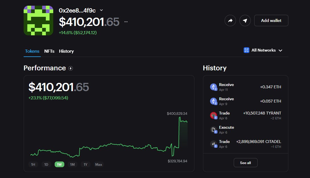Open the send paper-plane icon
The height and width of the screenshot is (178, 310).
[x=245, y=20]
